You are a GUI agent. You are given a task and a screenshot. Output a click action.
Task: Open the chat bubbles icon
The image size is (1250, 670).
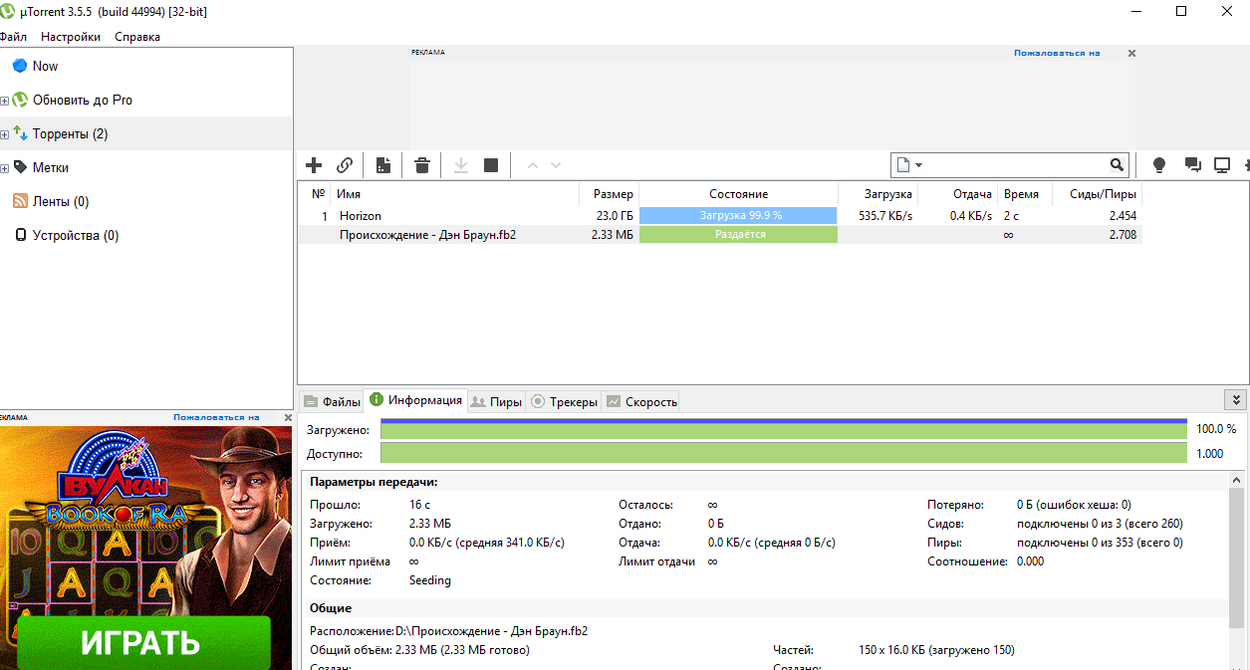point(1192,165)
